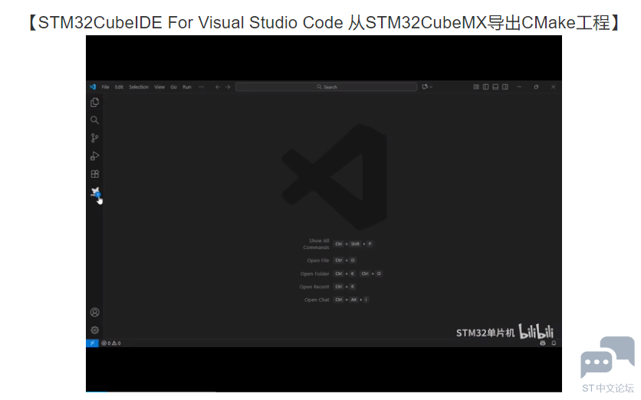The width and height of the screenshot is (641, 400).
Task: Toggle the bottom panel layout icon
Action: tap(495, 87)
